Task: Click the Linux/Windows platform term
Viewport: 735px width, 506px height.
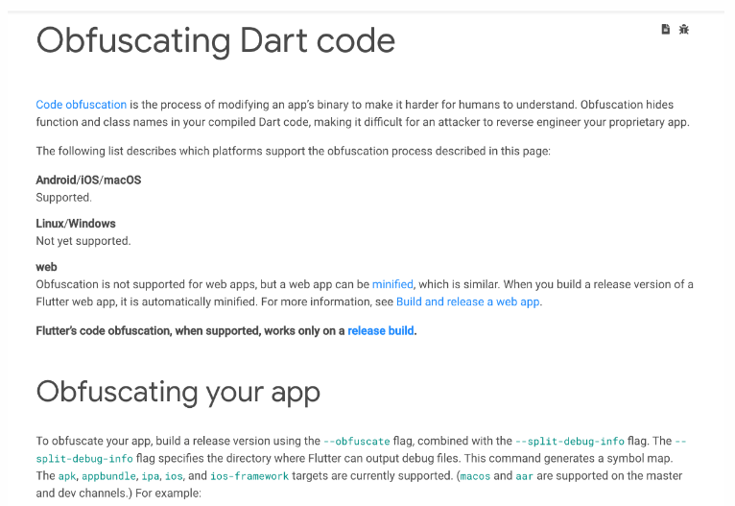Action: pyautogui.click(x=76, y=224)
